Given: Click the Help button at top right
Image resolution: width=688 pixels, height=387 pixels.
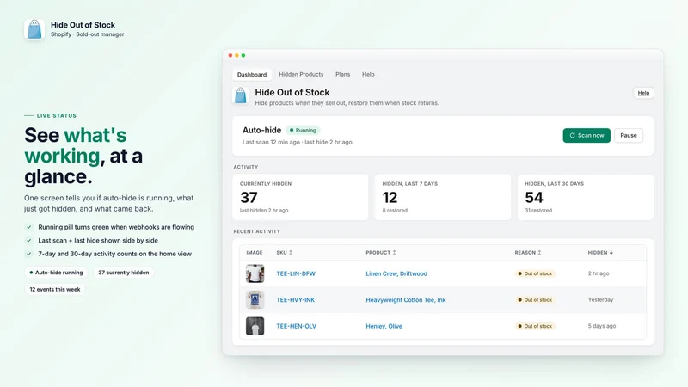Looking at the screenshot, I should 643,93.
